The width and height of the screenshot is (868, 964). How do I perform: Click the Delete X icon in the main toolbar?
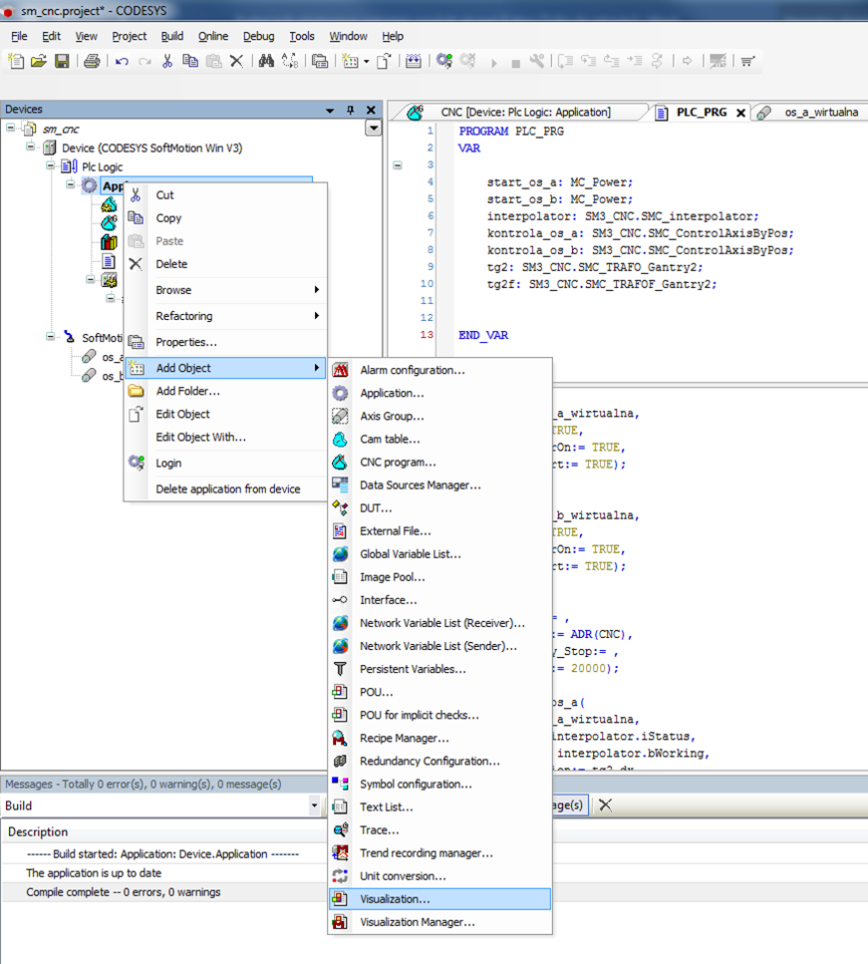236,61
